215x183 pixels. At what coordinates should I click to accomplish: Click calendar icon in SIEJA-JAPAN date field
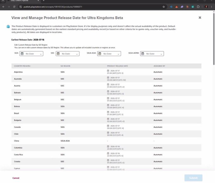click(x=143, y=54)
